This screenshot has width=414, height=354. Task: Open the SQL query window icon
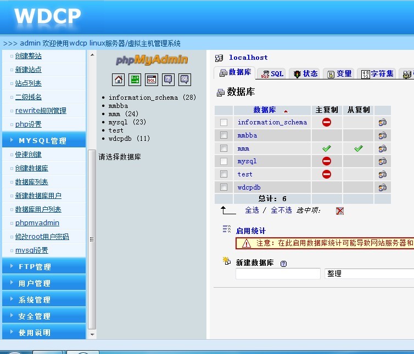(152, 79)
